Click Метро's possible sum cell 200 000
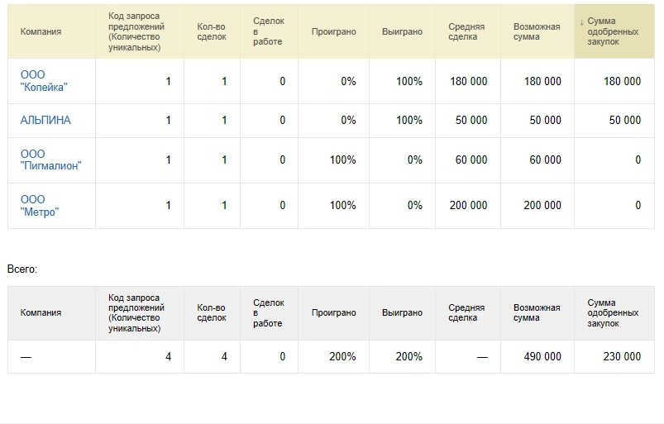Screen dimensions: 664x424 pyautogui.click(x=542, y=205)
